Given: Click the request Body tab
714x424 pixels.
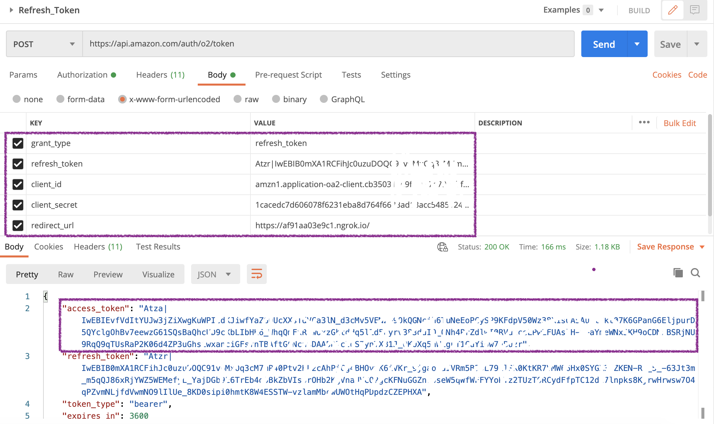Looking at the screenshot, I should click(x=221, y=75).
